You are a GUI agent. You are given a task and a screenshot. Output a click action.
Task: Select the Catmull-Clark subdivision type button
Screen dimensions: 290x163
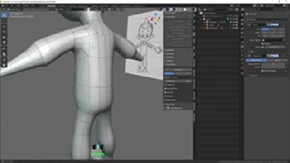(256, 60)
